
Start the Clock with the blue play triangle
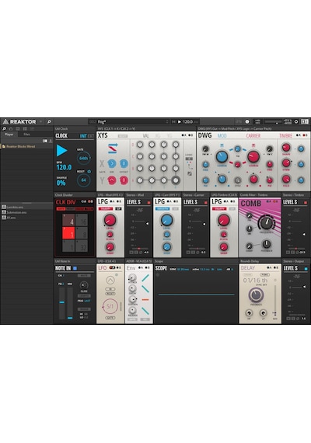(x=61, y=150)
